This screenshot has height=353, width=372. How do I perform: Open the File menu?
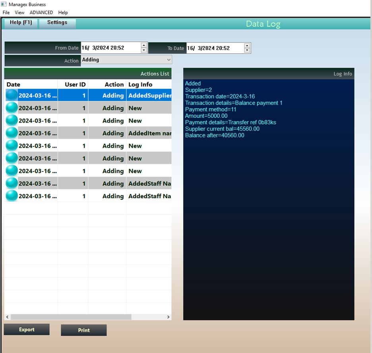tap(6, 12)
